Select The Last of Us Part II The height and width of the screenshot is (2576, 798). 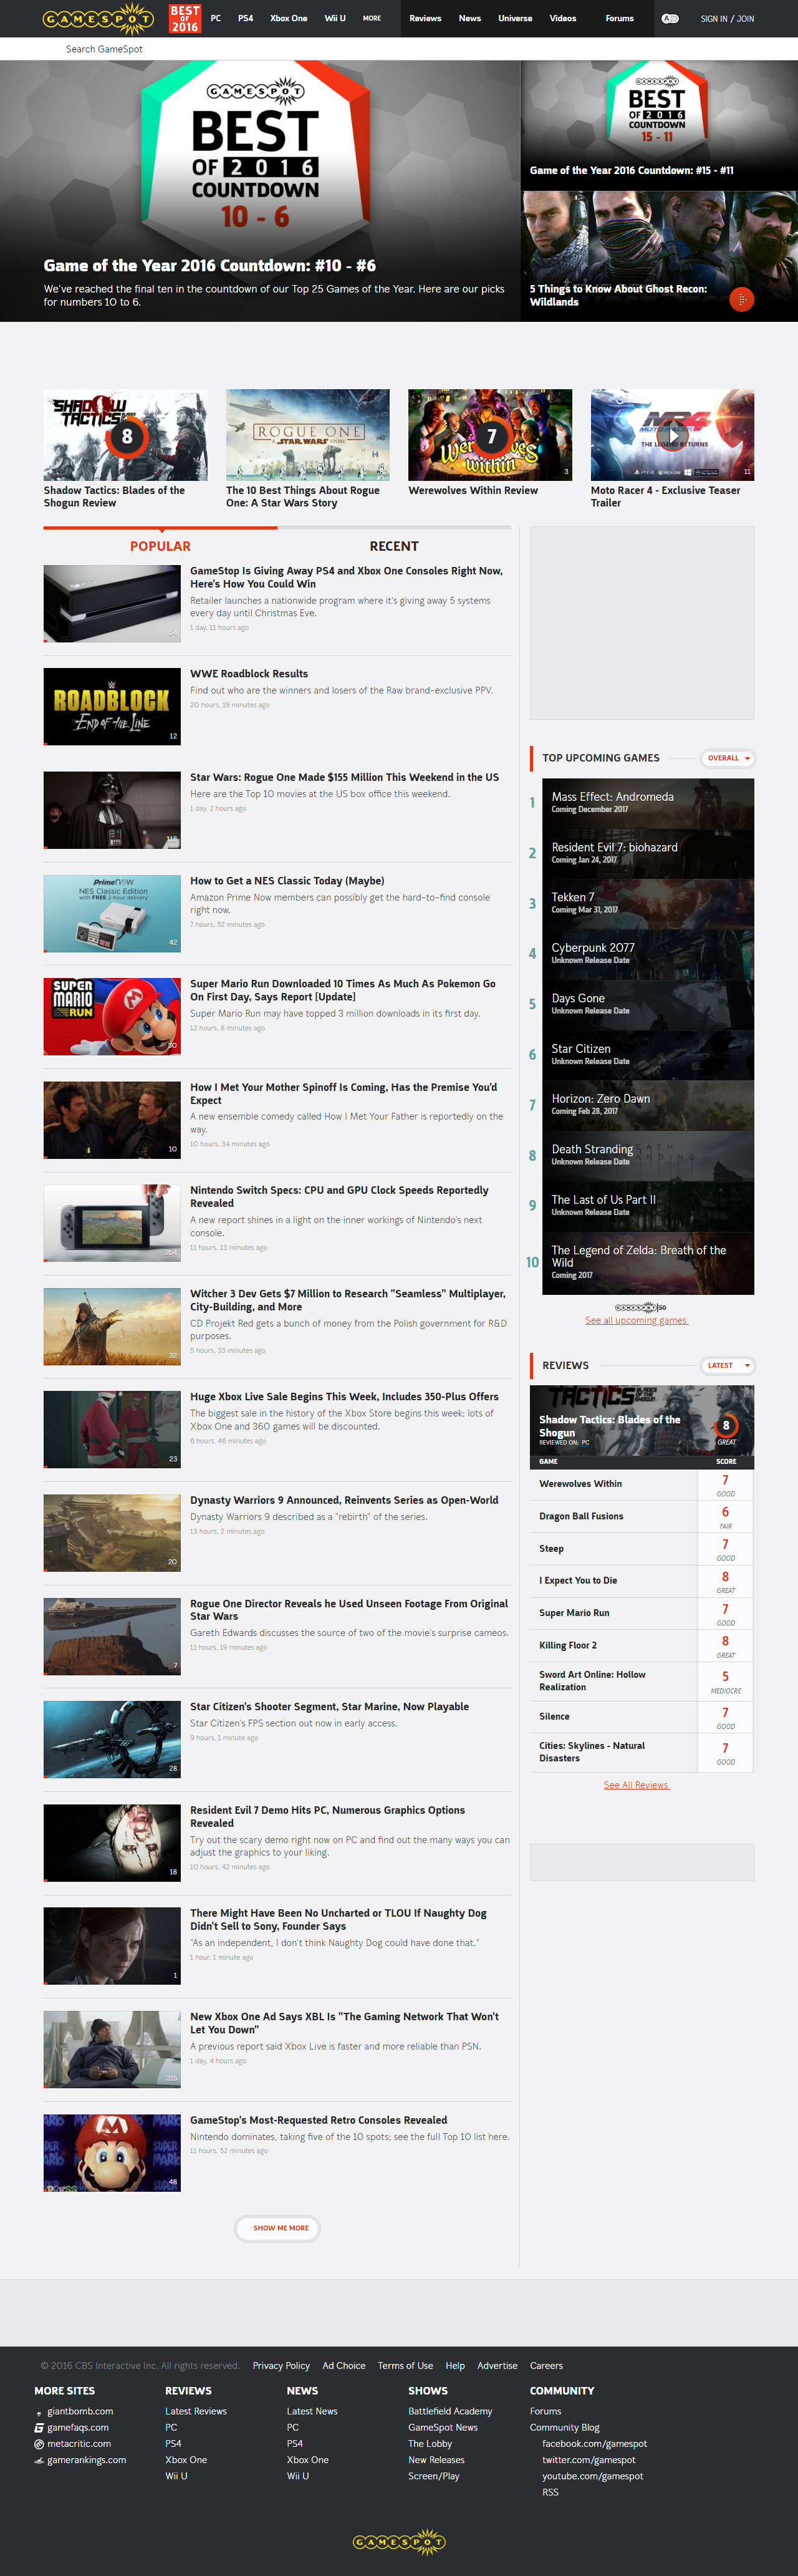[x=647, y=1205]
